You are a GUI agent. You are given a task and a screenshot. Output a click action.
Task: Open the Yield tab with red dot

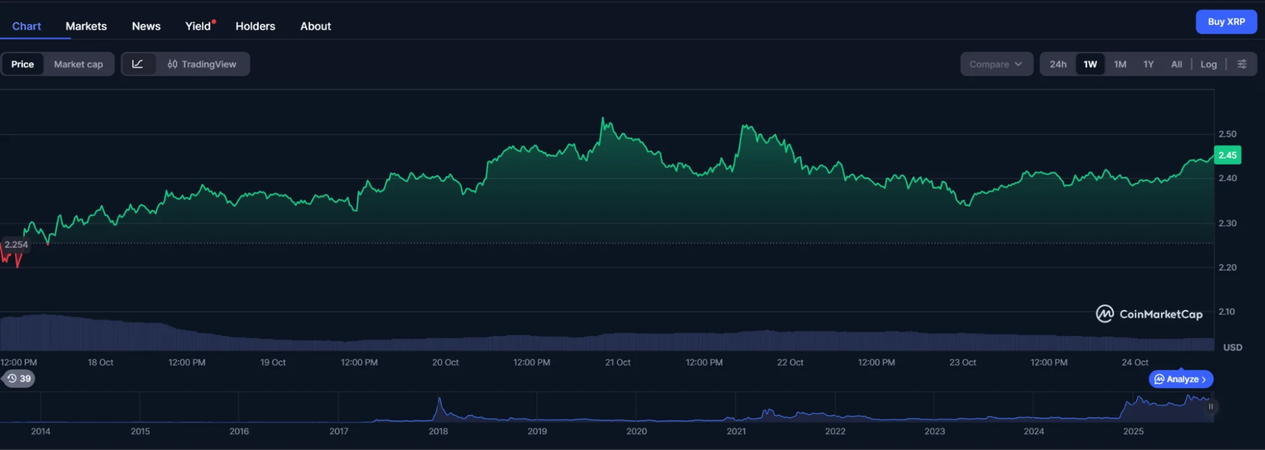coord(199,26)
